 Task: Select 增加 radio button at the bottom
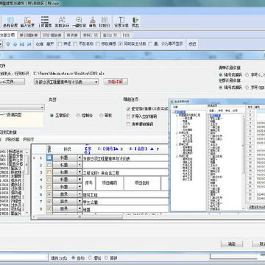tap(90, 258)
